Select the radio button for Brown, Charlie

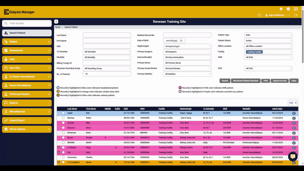[x=63, y=138]
